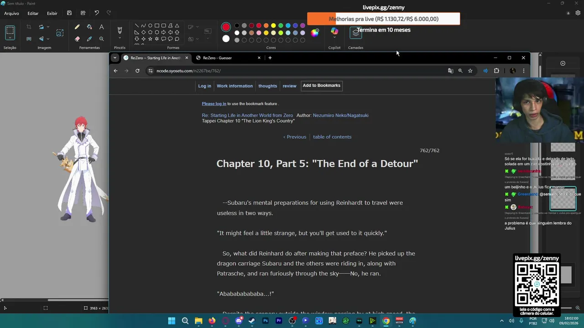Select the highlighted layer thumbnail in Paint
This screenshot has height=328, width=584.
pyautogui.click(x=563, y=199)
